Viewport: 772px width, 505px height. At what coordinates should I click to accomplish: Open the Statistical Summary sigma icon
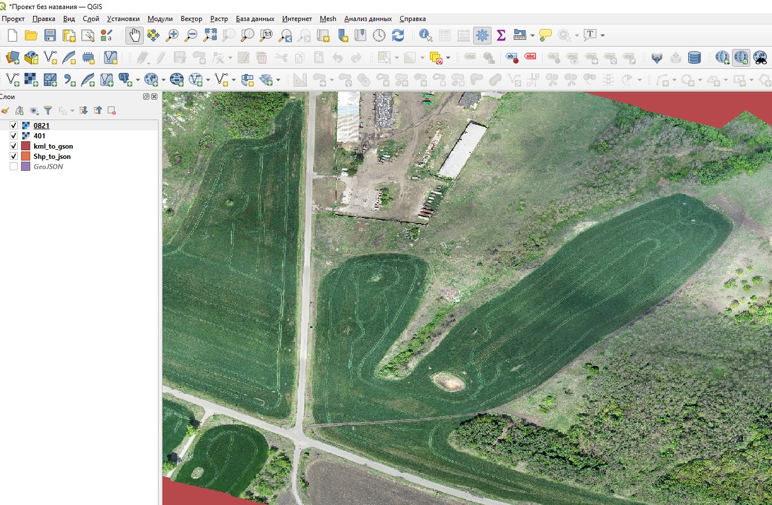[x=501, y=35]
